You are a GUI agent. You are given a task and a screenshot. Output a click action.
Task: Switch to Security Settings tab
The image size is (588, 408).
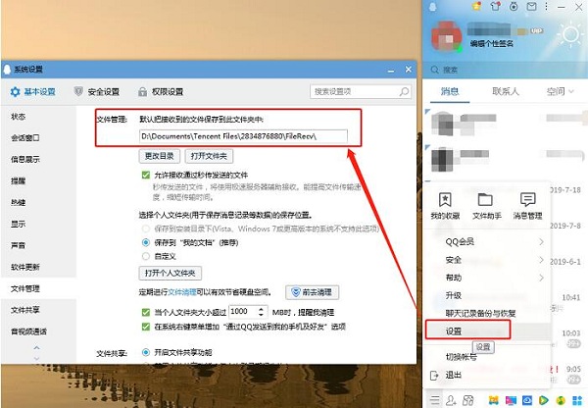pyautogui.click(x=97, y=92)
